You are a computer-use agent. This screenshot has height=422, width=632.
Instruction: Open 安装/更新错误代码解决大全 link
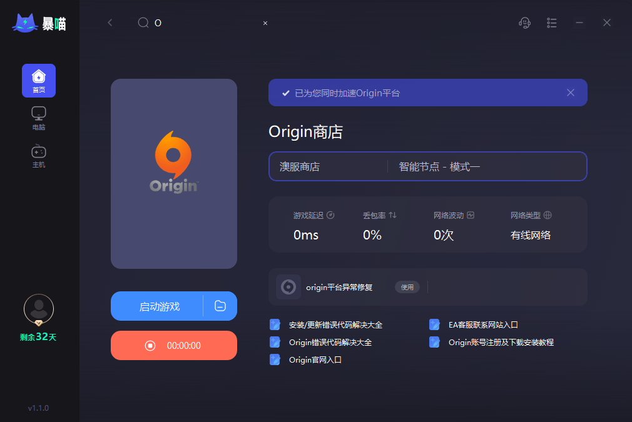[335, 325]
